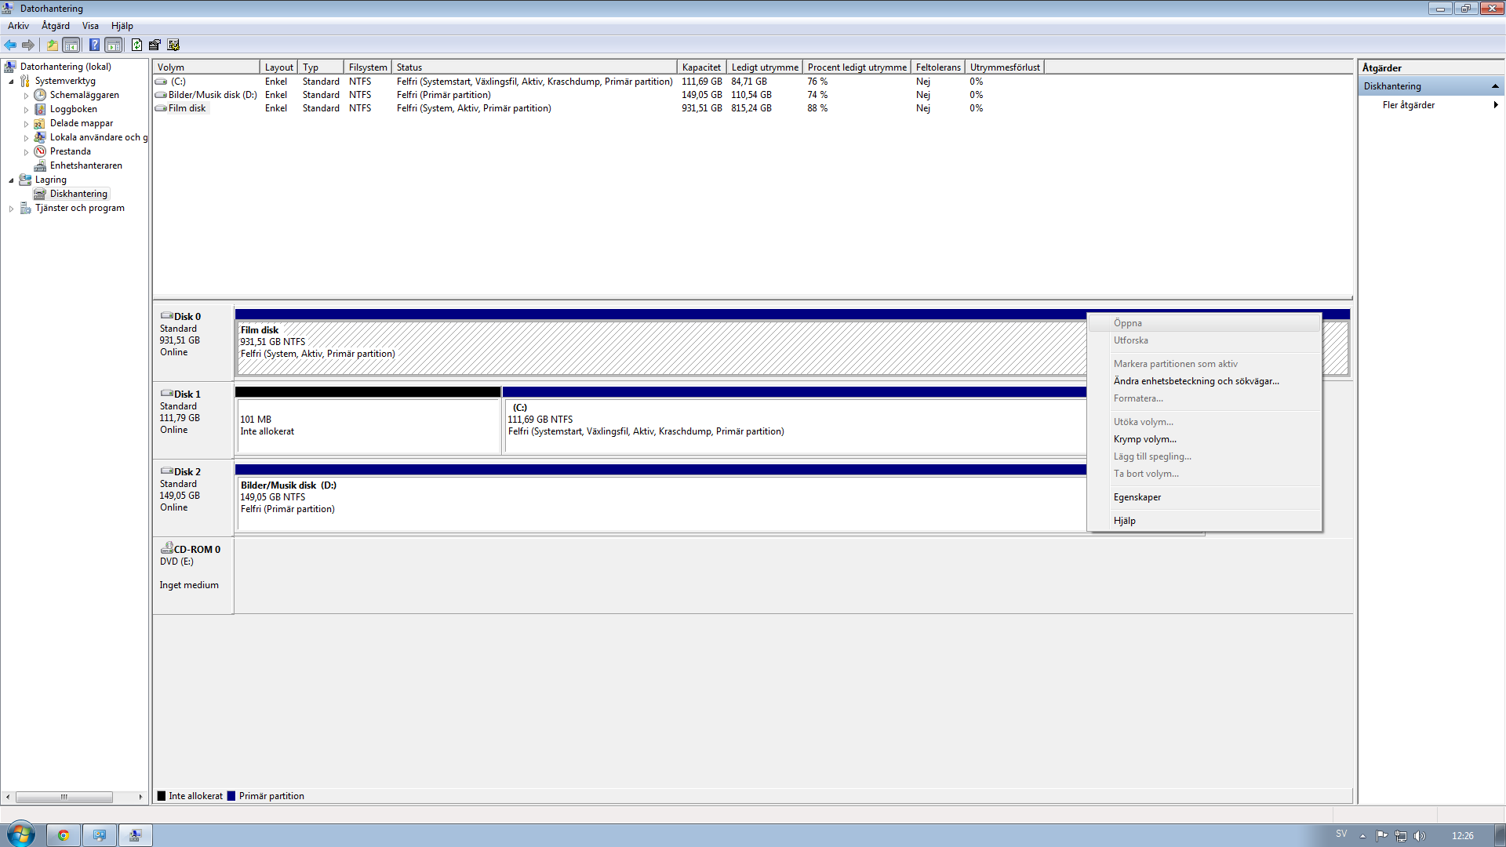This screenshot has height=847, width=1506.
Task: Expand the Delade mappar node
Action: tap(26, 124)
